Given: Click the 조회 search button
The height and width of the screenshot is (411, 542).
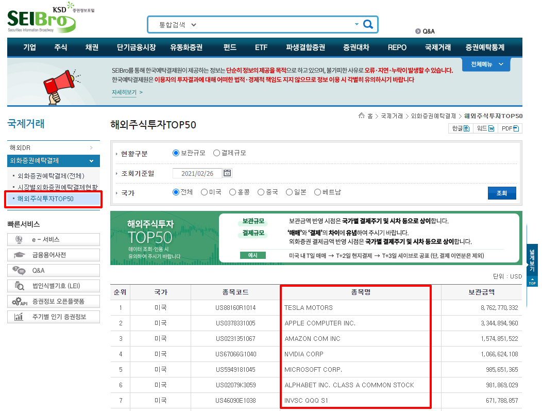Looking at the screenshot, I should point(502,193).
